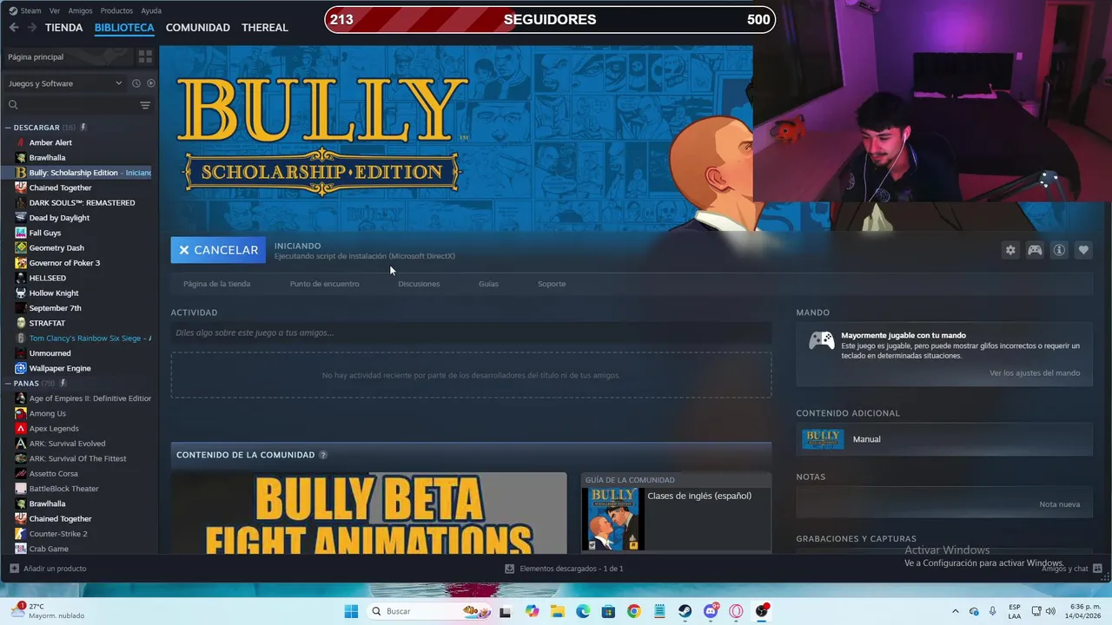The image size is (1112, 625).
Task: Go to the TIENDA tab
Action: [64, 27]
